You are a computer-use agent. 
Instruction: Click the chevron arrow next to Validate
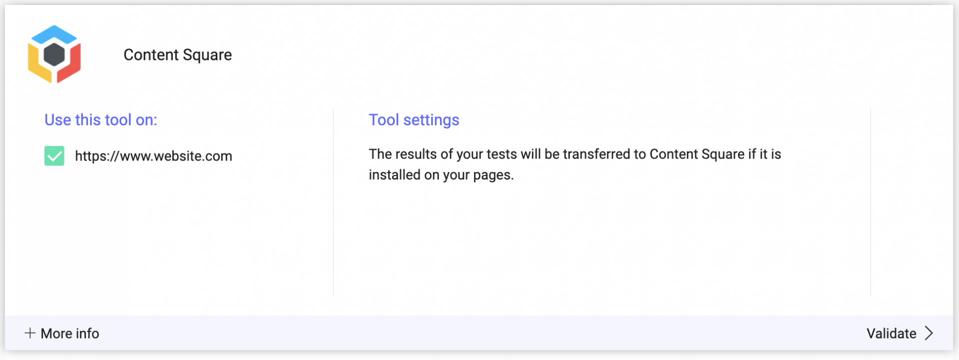tap(929, 333)
